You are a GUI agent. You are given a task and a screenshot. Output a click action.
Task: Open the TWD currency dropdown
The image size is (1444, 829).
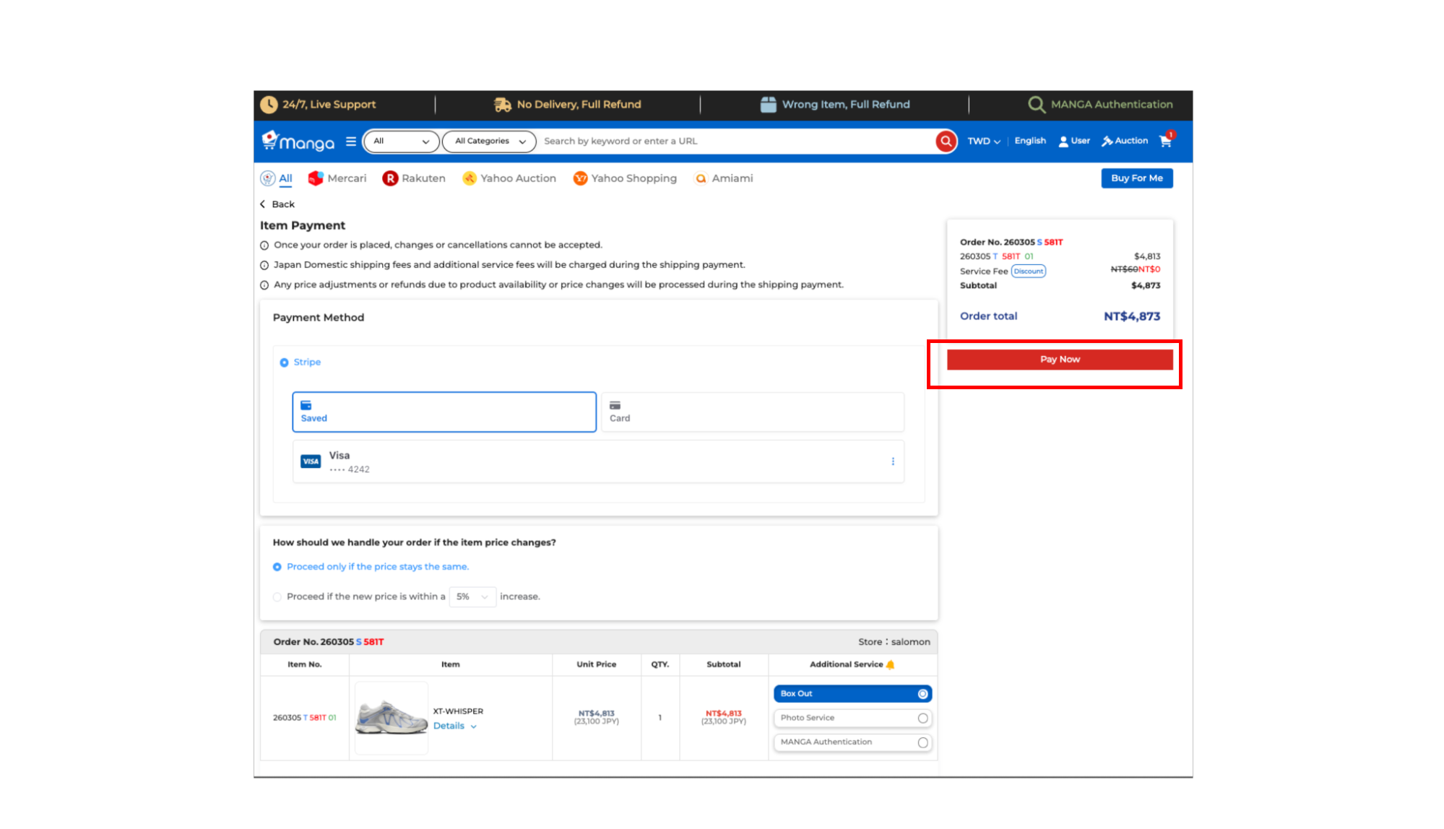[x=984, y=142]
